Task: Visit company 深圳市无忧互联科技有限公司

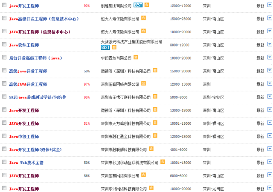Action: (x=126, y=97)
